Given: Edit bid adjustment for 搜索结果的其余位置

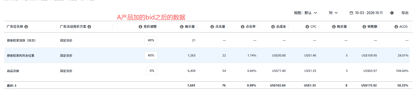Looking at the screenshot, I should [x=151, y=55].
